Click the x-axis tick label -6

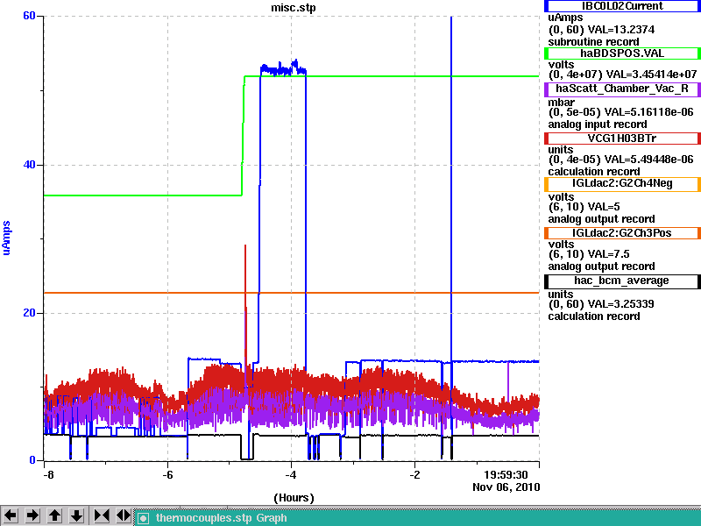pos(167,474)
